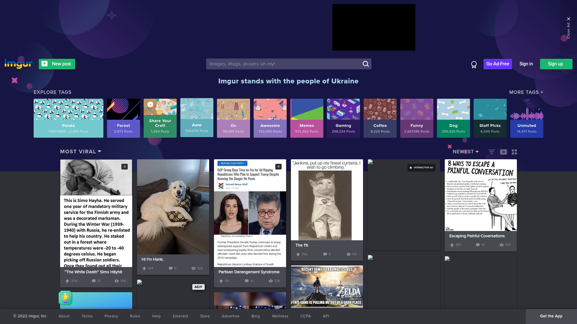Select the filter list layout icon
Screen dimensions: 577x324
tap(492, 152)
